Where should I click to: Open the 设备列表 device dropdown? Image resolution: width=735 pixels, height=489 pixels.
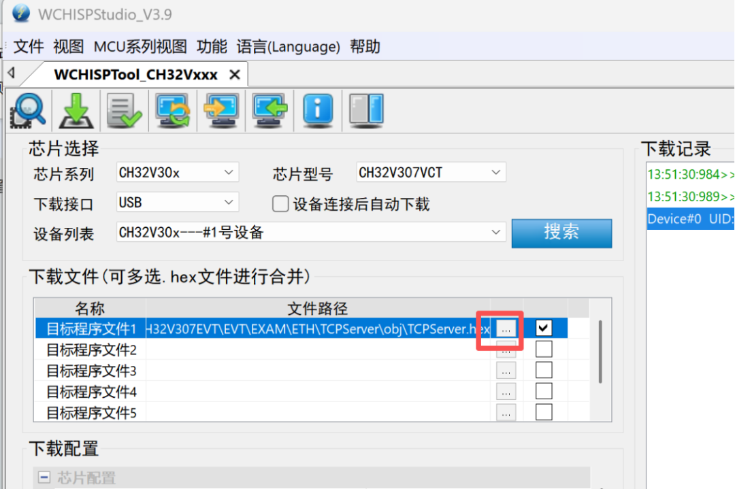point(311,232)
